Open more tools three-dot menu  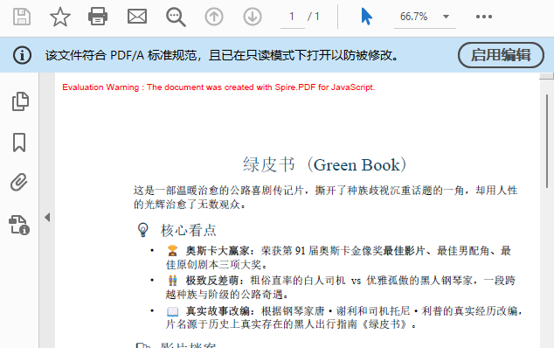click(484, 17)
